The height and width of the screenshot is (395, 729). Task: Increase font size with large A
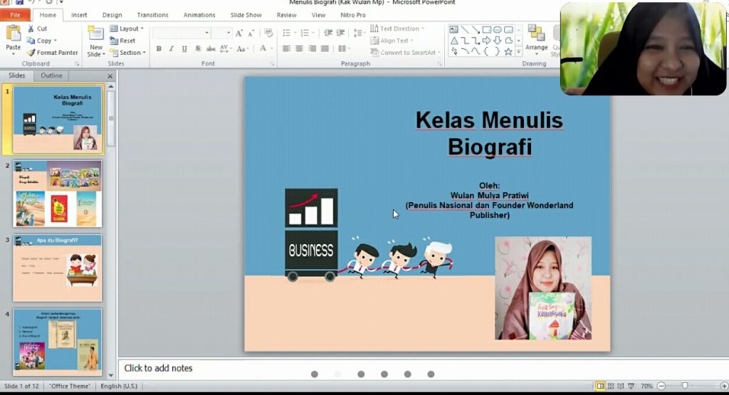click(238, 33)
